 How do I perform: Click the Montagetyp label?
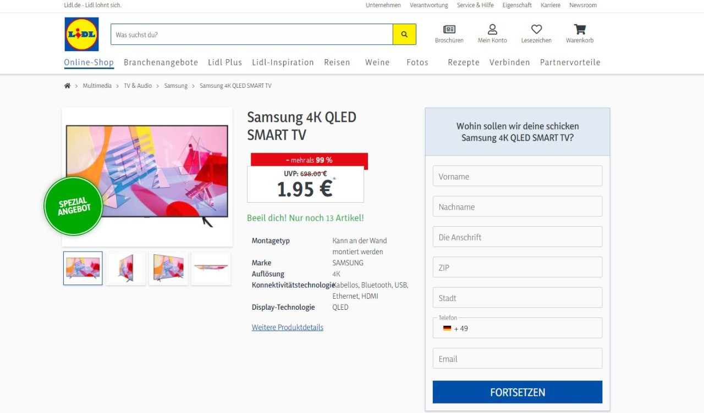[271, 241]
